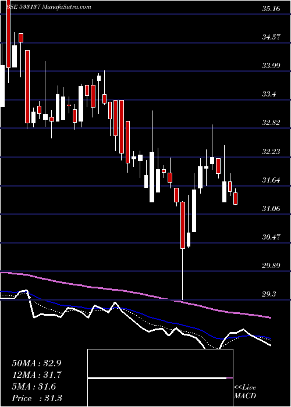The image size is (291, 407).
Task: Click the 32.23 price axis label
Action: click(271, 151)
